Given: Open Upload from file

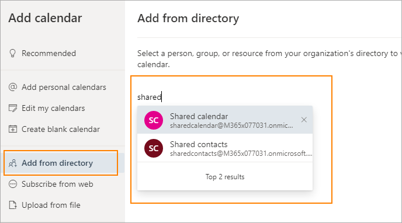Looking at the screenshot, I should coord(51,205).
